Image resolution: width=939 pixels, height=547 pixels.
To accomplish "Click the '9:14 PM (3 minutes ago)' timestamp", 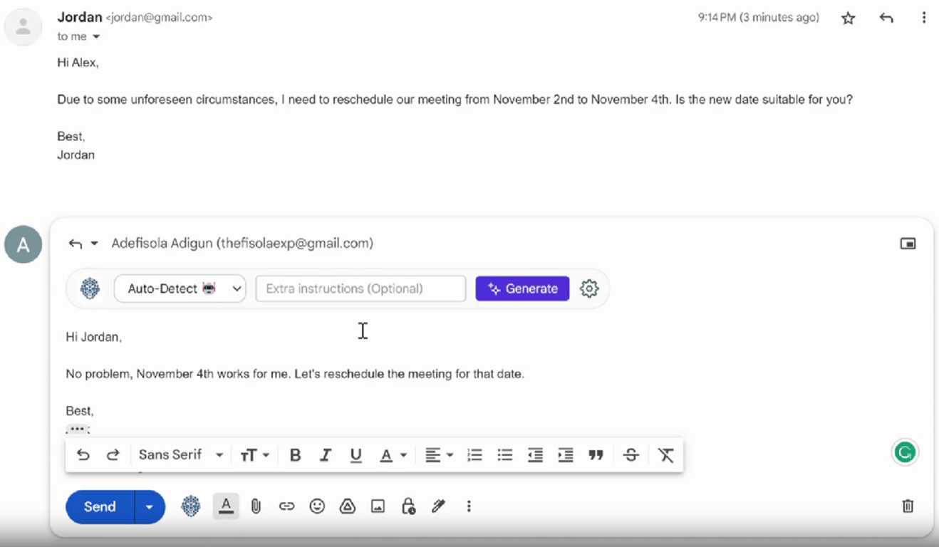I will coord(759,18).
